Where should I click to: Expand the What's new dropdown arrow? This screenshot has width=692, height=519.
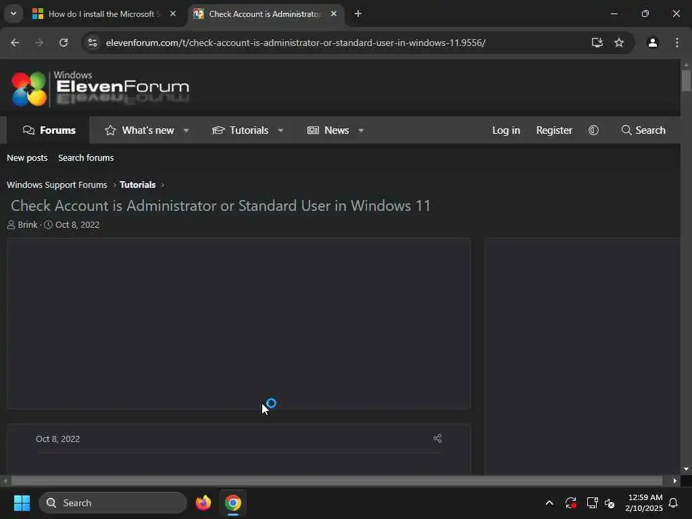click(x=187, y=130)
